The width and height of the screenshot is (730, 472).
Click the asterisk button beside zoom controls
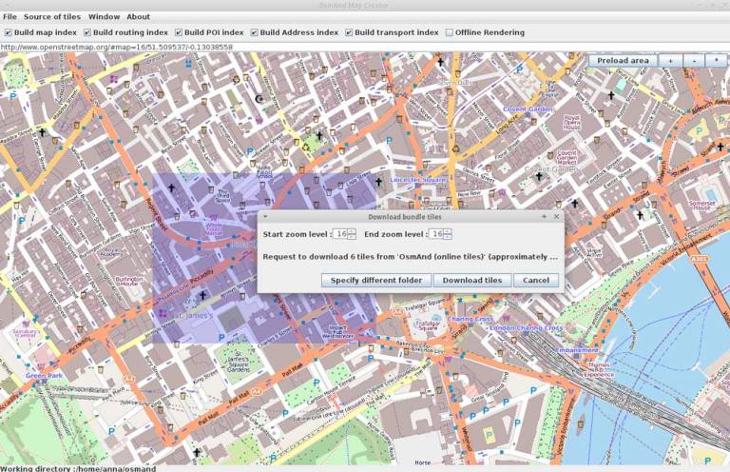[x=715, y=60]
